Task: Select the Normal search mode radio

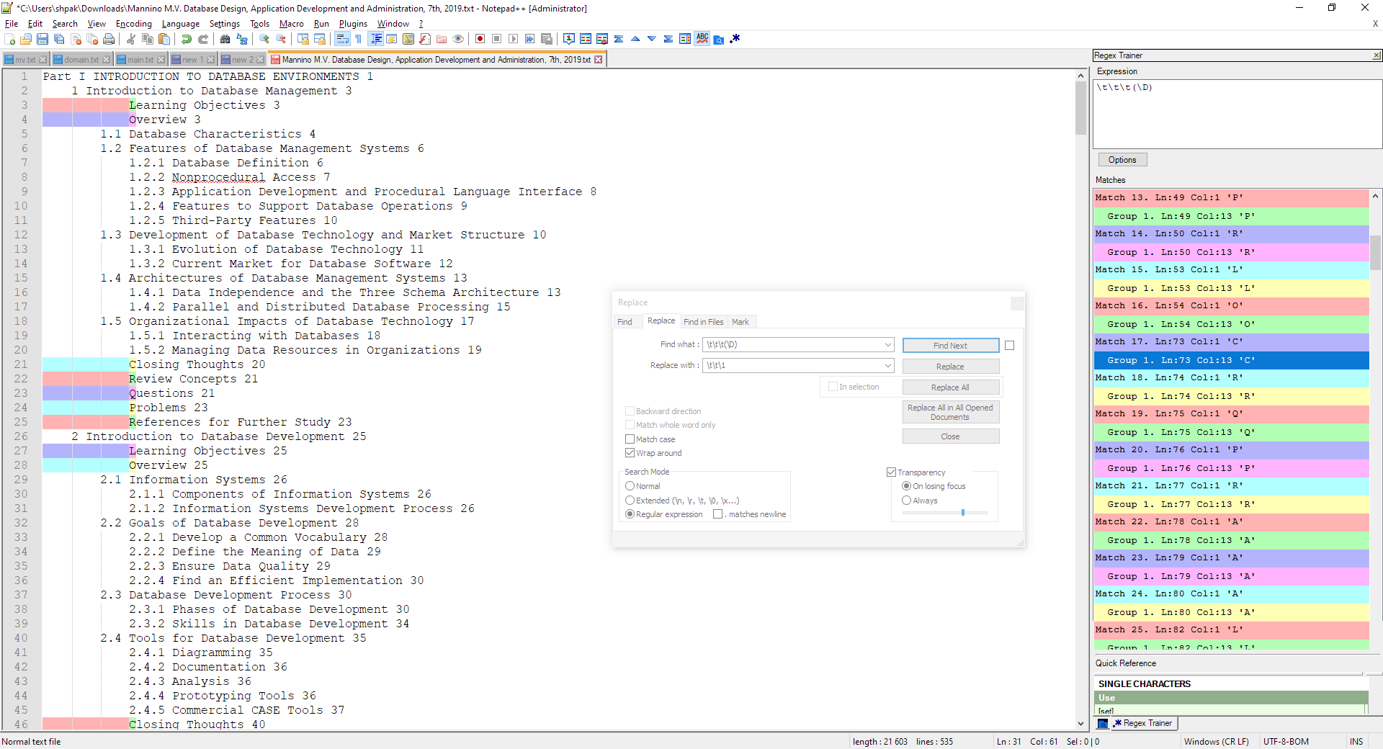Action: click(630, 486)
